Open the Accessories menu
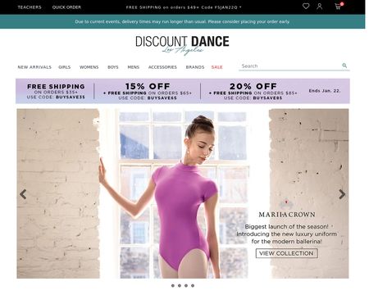 point(162,67)
